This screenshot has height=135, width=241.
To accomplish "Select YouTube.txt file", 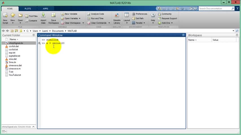I will [x=15, y=75].
